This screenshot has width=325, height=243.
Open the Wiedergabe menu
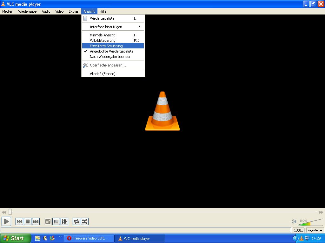[x=27, y=11]
